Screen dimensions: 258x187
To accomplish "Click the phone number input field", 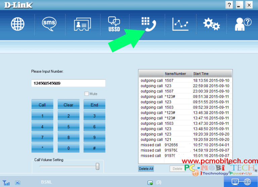I will (x=68, y=83).
